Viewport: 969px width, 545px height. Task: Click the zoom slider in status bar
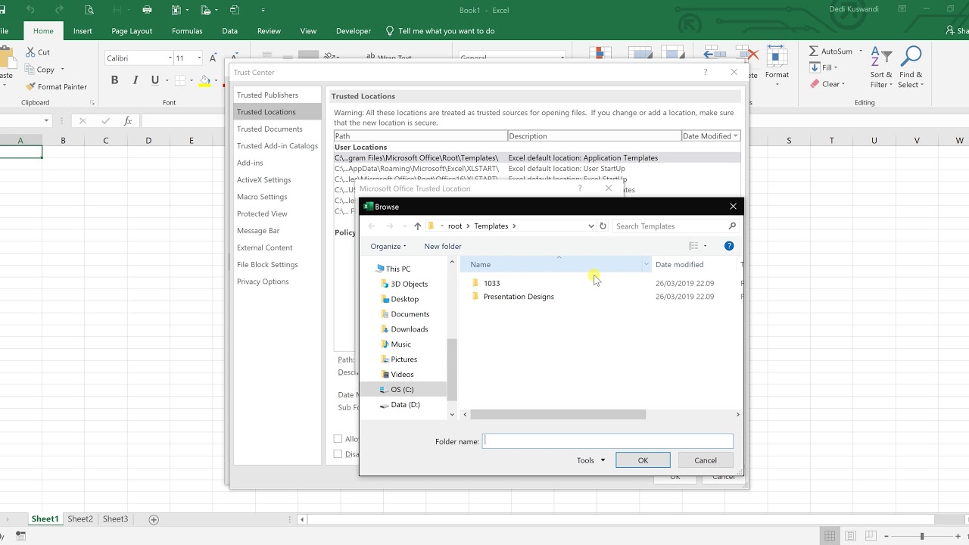pyautogui.click(x=921, y=536)
